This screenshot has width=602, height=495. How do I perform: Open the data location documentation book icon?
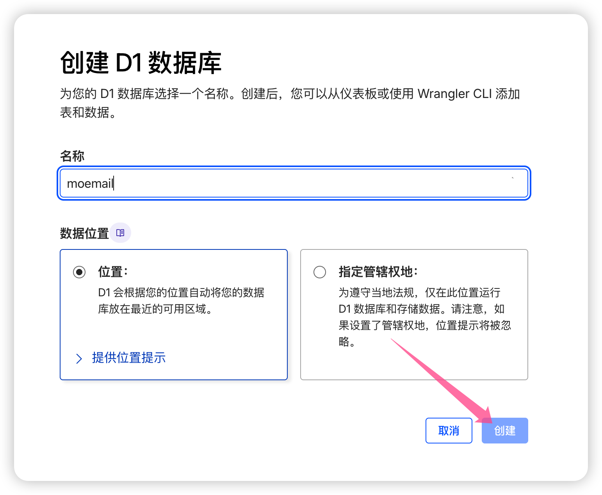(x=120, y=233)
